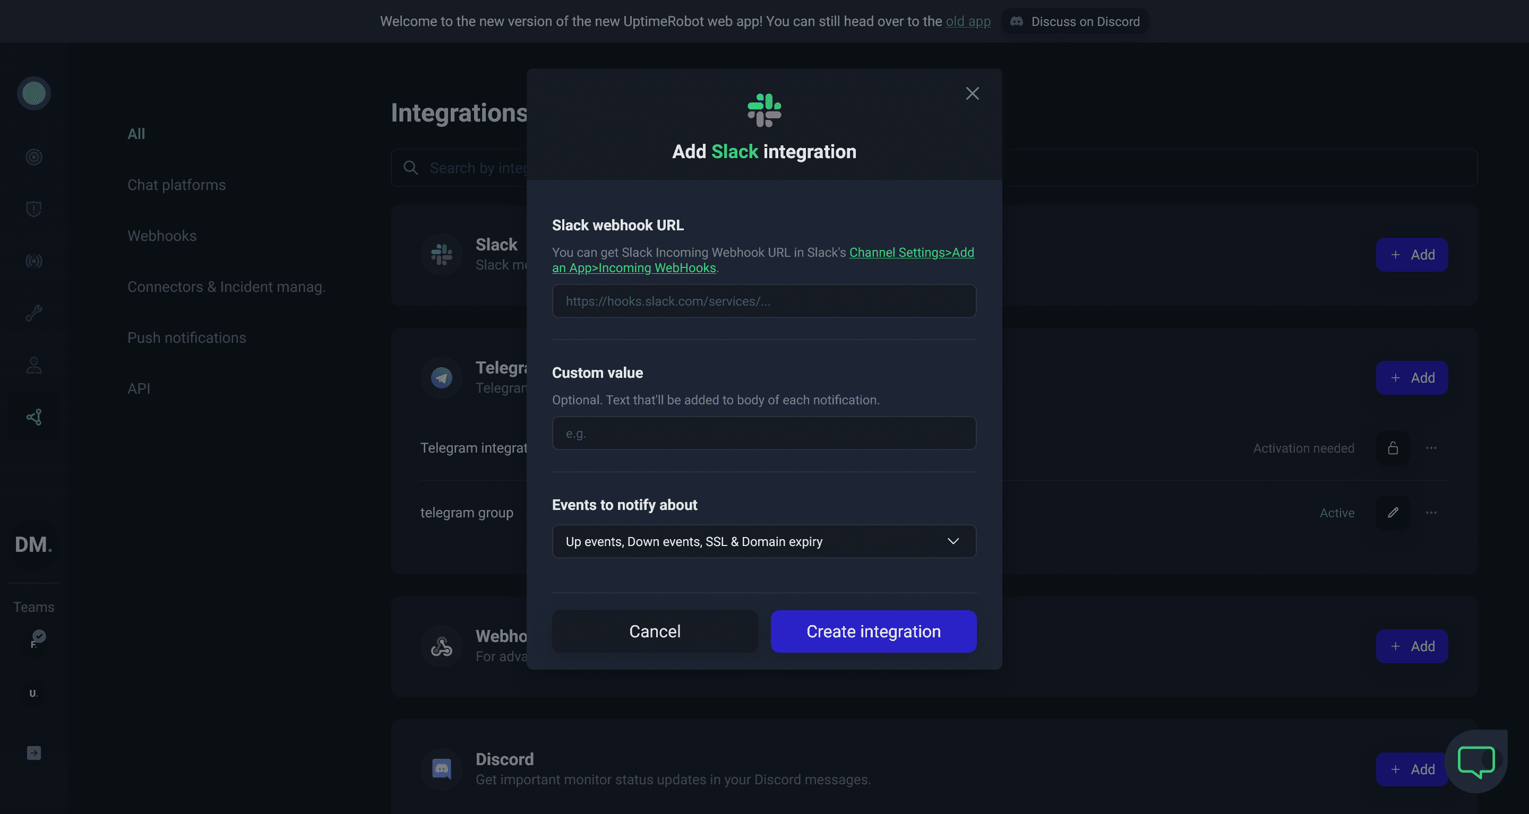Screen dimensions: 1529x814
Task: Open the Monitors radar icon in sidebar
Action: (x=34, y=157)
